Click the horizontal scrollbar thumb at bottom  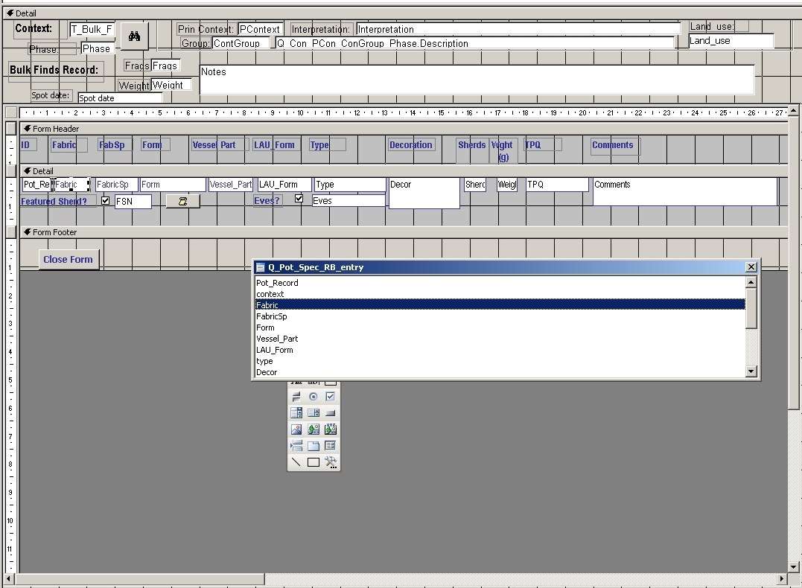point(140,579)
